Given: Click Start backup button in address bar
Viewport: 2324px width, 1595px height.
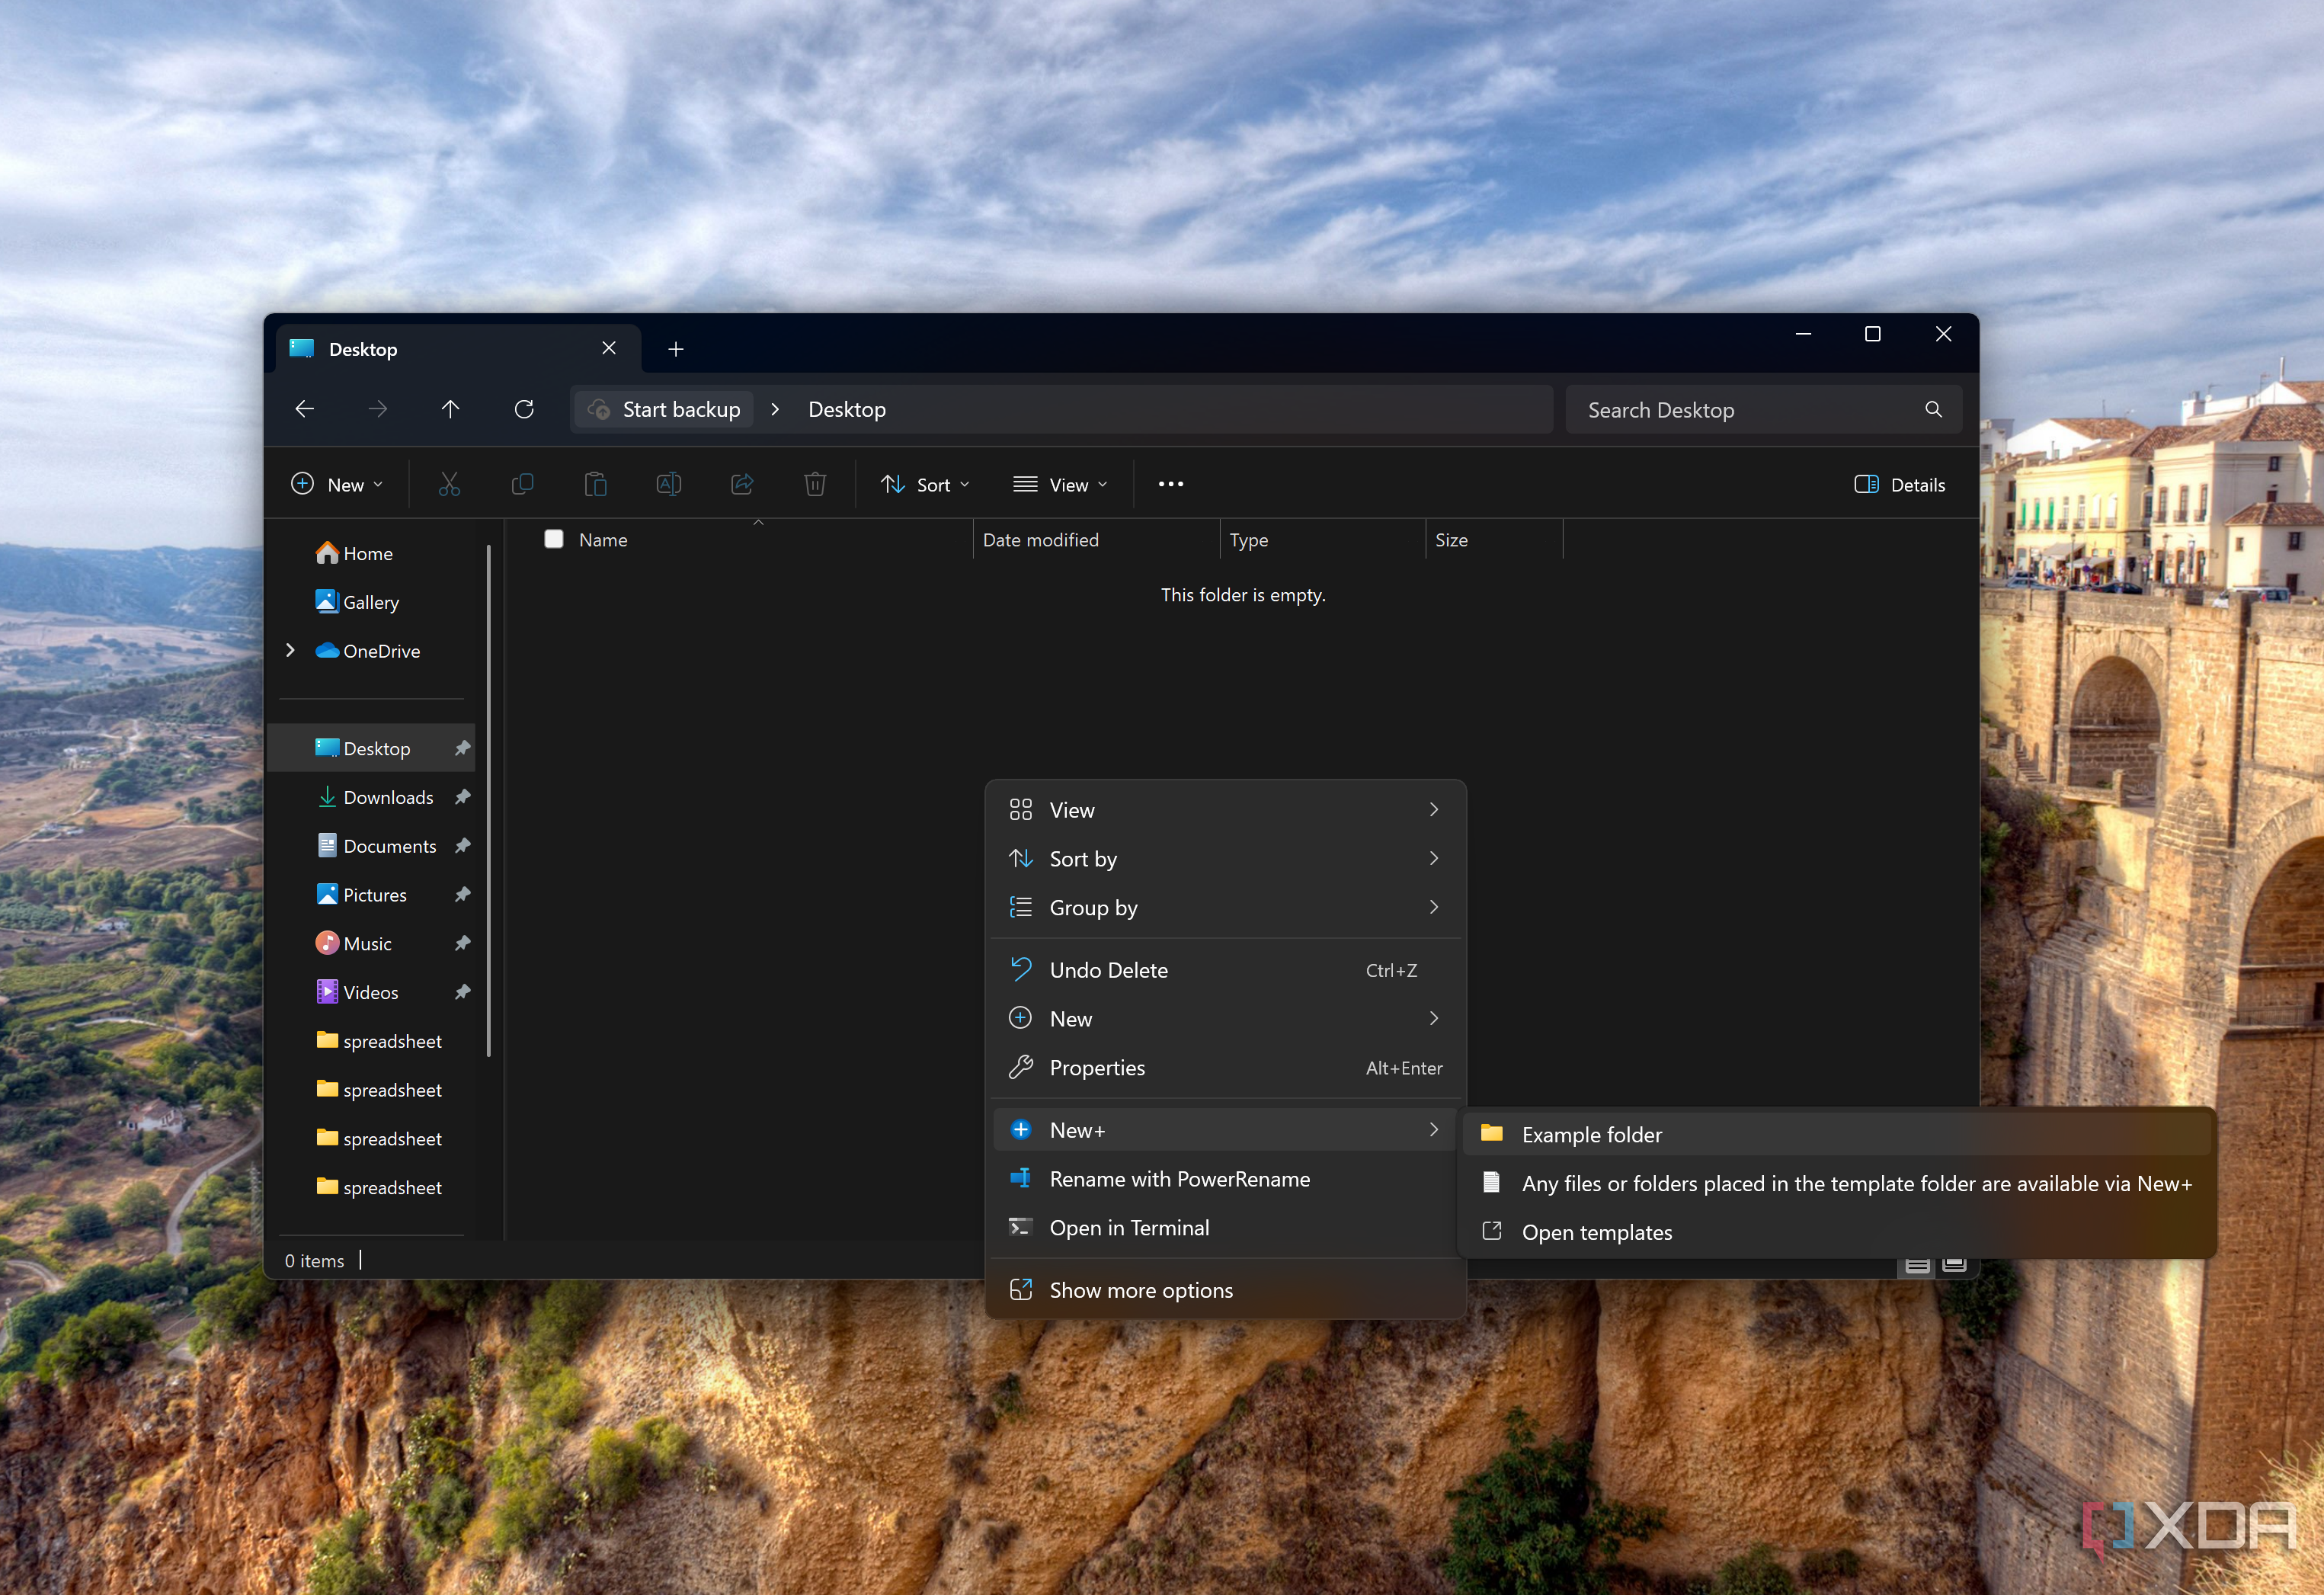Looking at the screenshot, I should pos(665,409).
